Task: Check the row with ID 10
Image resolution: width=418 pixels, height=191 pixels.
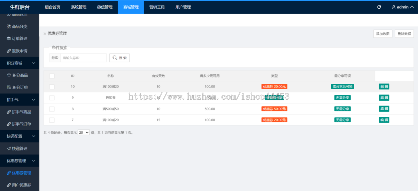Action: 52,87
